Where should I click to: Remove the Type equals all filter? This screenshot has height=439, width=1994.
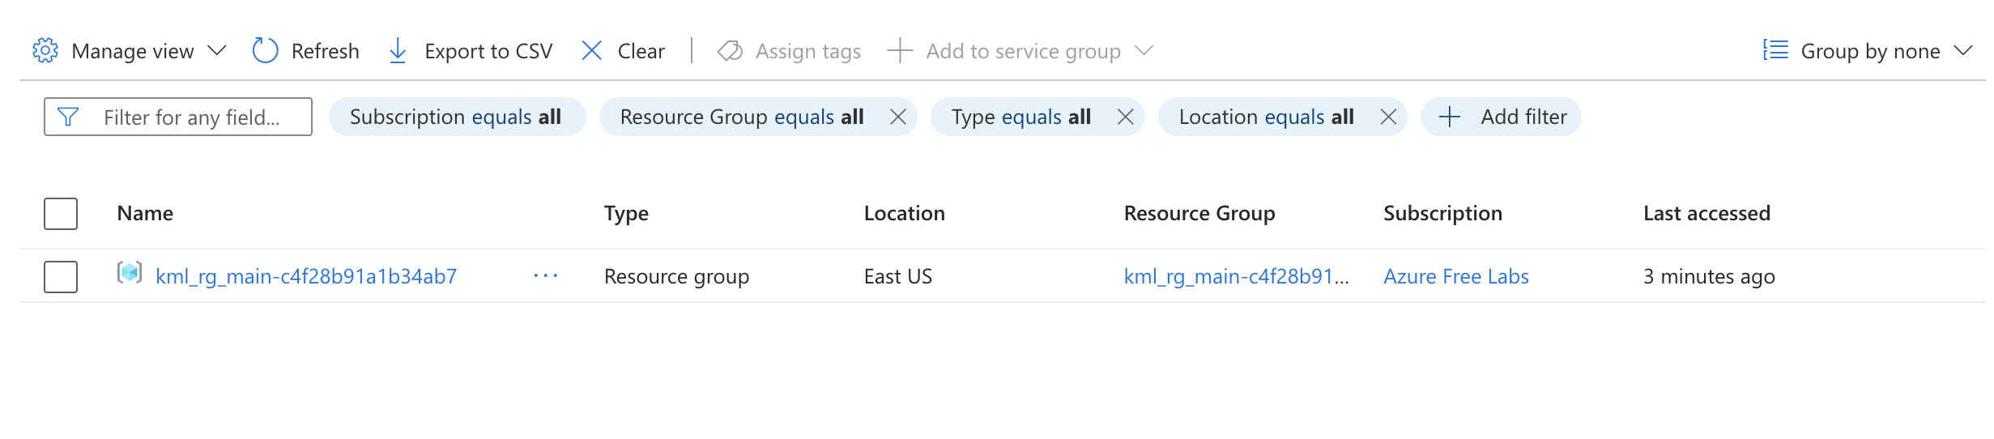1125,117
